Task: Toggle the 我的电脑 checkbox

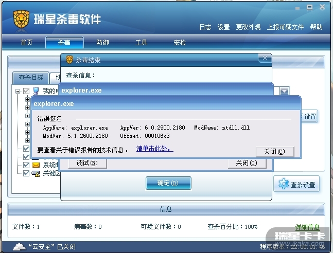Action: pyautogui.click(x=26, y=91)
